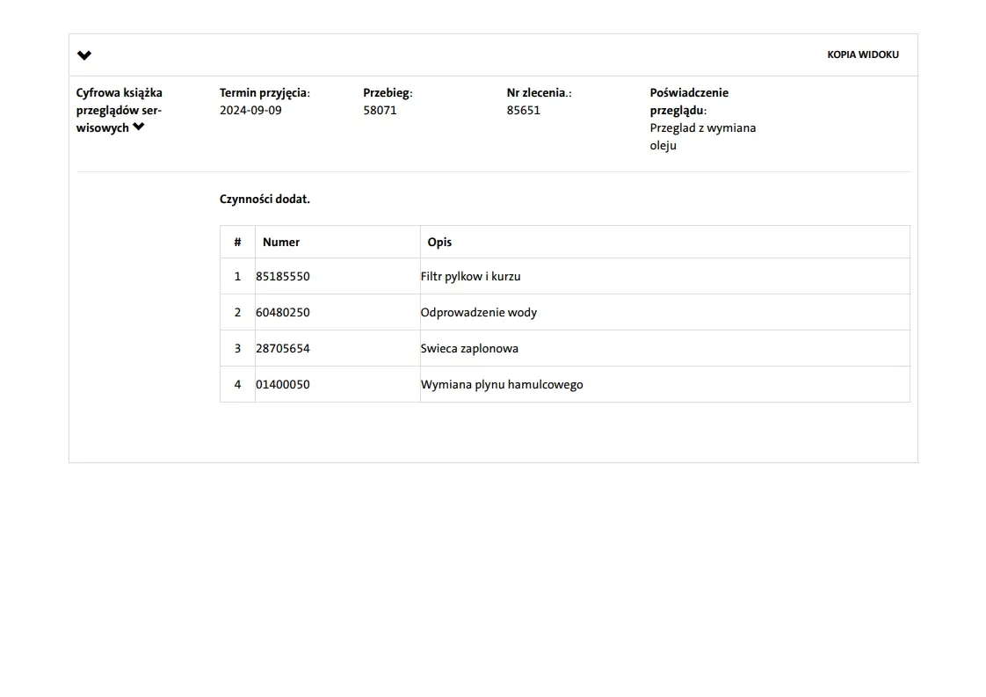This screenshot has height=697, width=986.
Task: Expand the Cyfrowa książka przeglądów serwisowych chevron
Action: pos(139,127)
